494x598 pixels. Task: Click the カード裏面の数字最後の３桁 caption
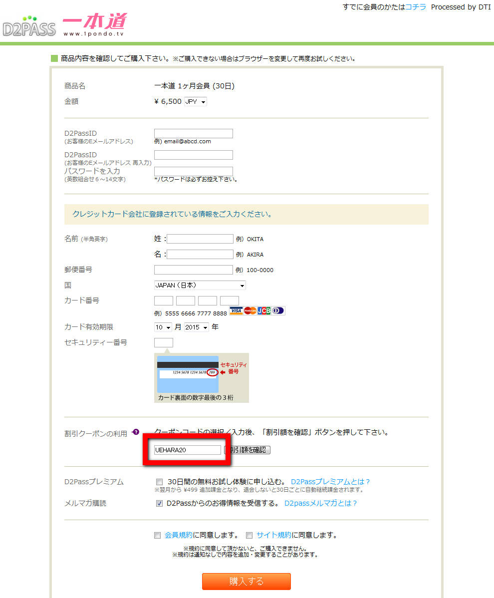tap(196, 397)
